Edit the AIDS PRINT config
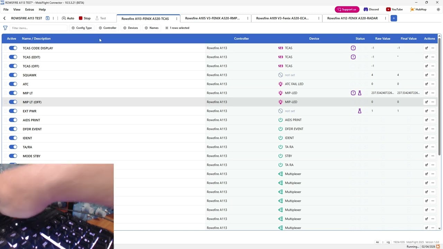Screen dimensions: 443x249 (426, 120)
